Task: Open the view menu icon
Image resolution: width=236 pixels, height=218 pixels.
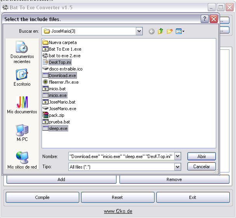Action: pyautogui.click(x=180, y=31)
